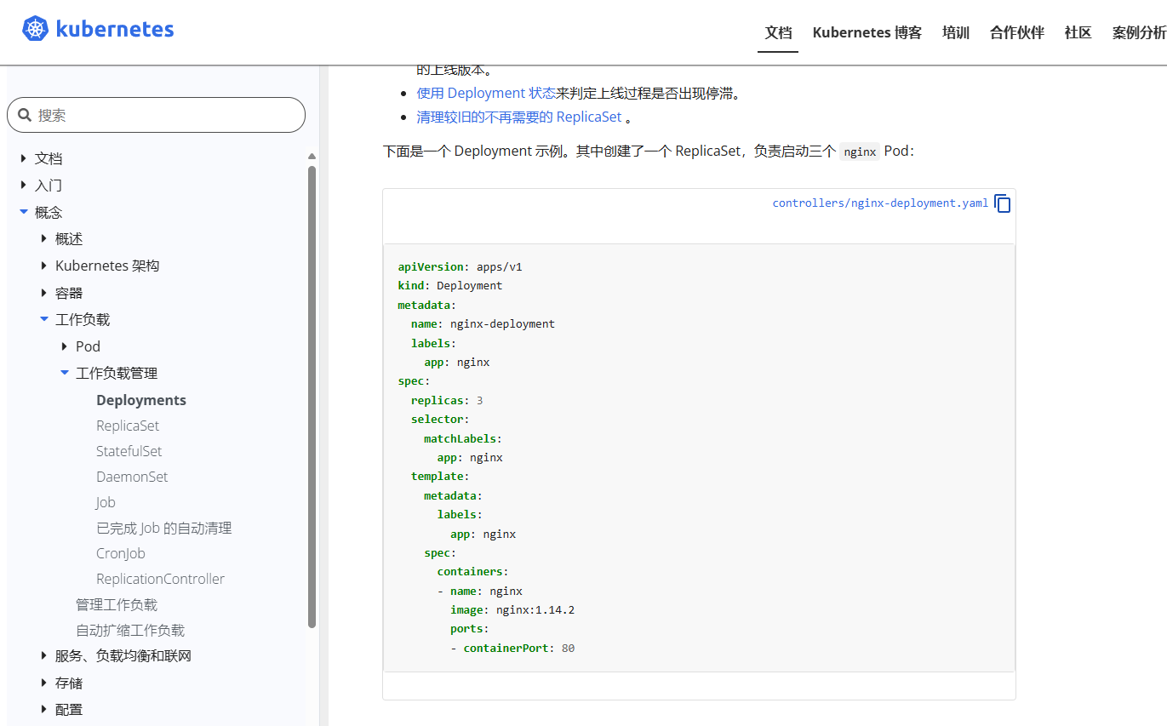Image resolution: width=1167 pixels, height=726 pixels.
Task: Open Job sidebar page
Action: coord(106,502)
